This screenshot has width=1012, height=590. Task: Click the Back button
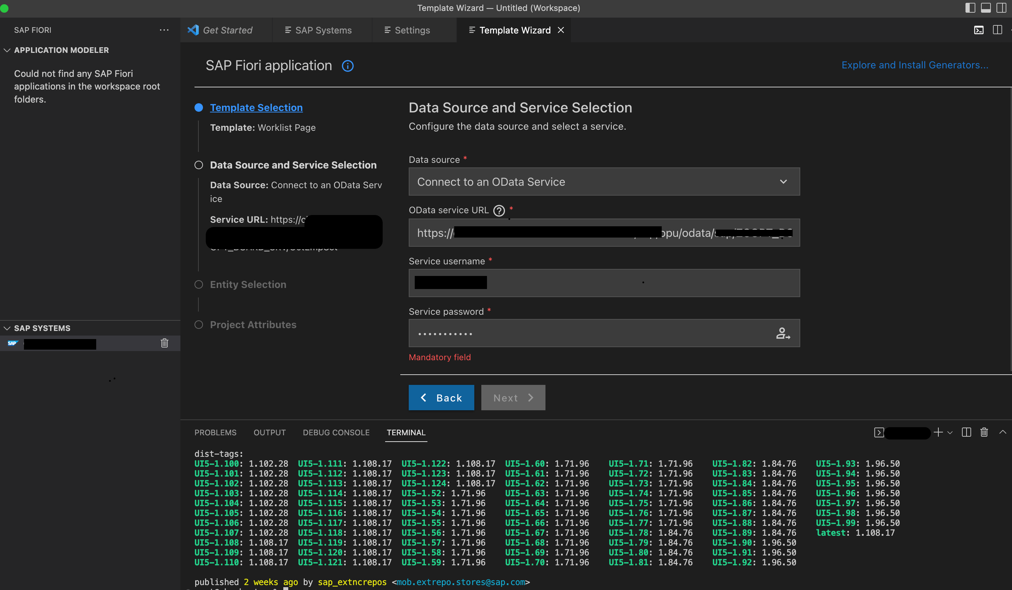pos(441,398)
